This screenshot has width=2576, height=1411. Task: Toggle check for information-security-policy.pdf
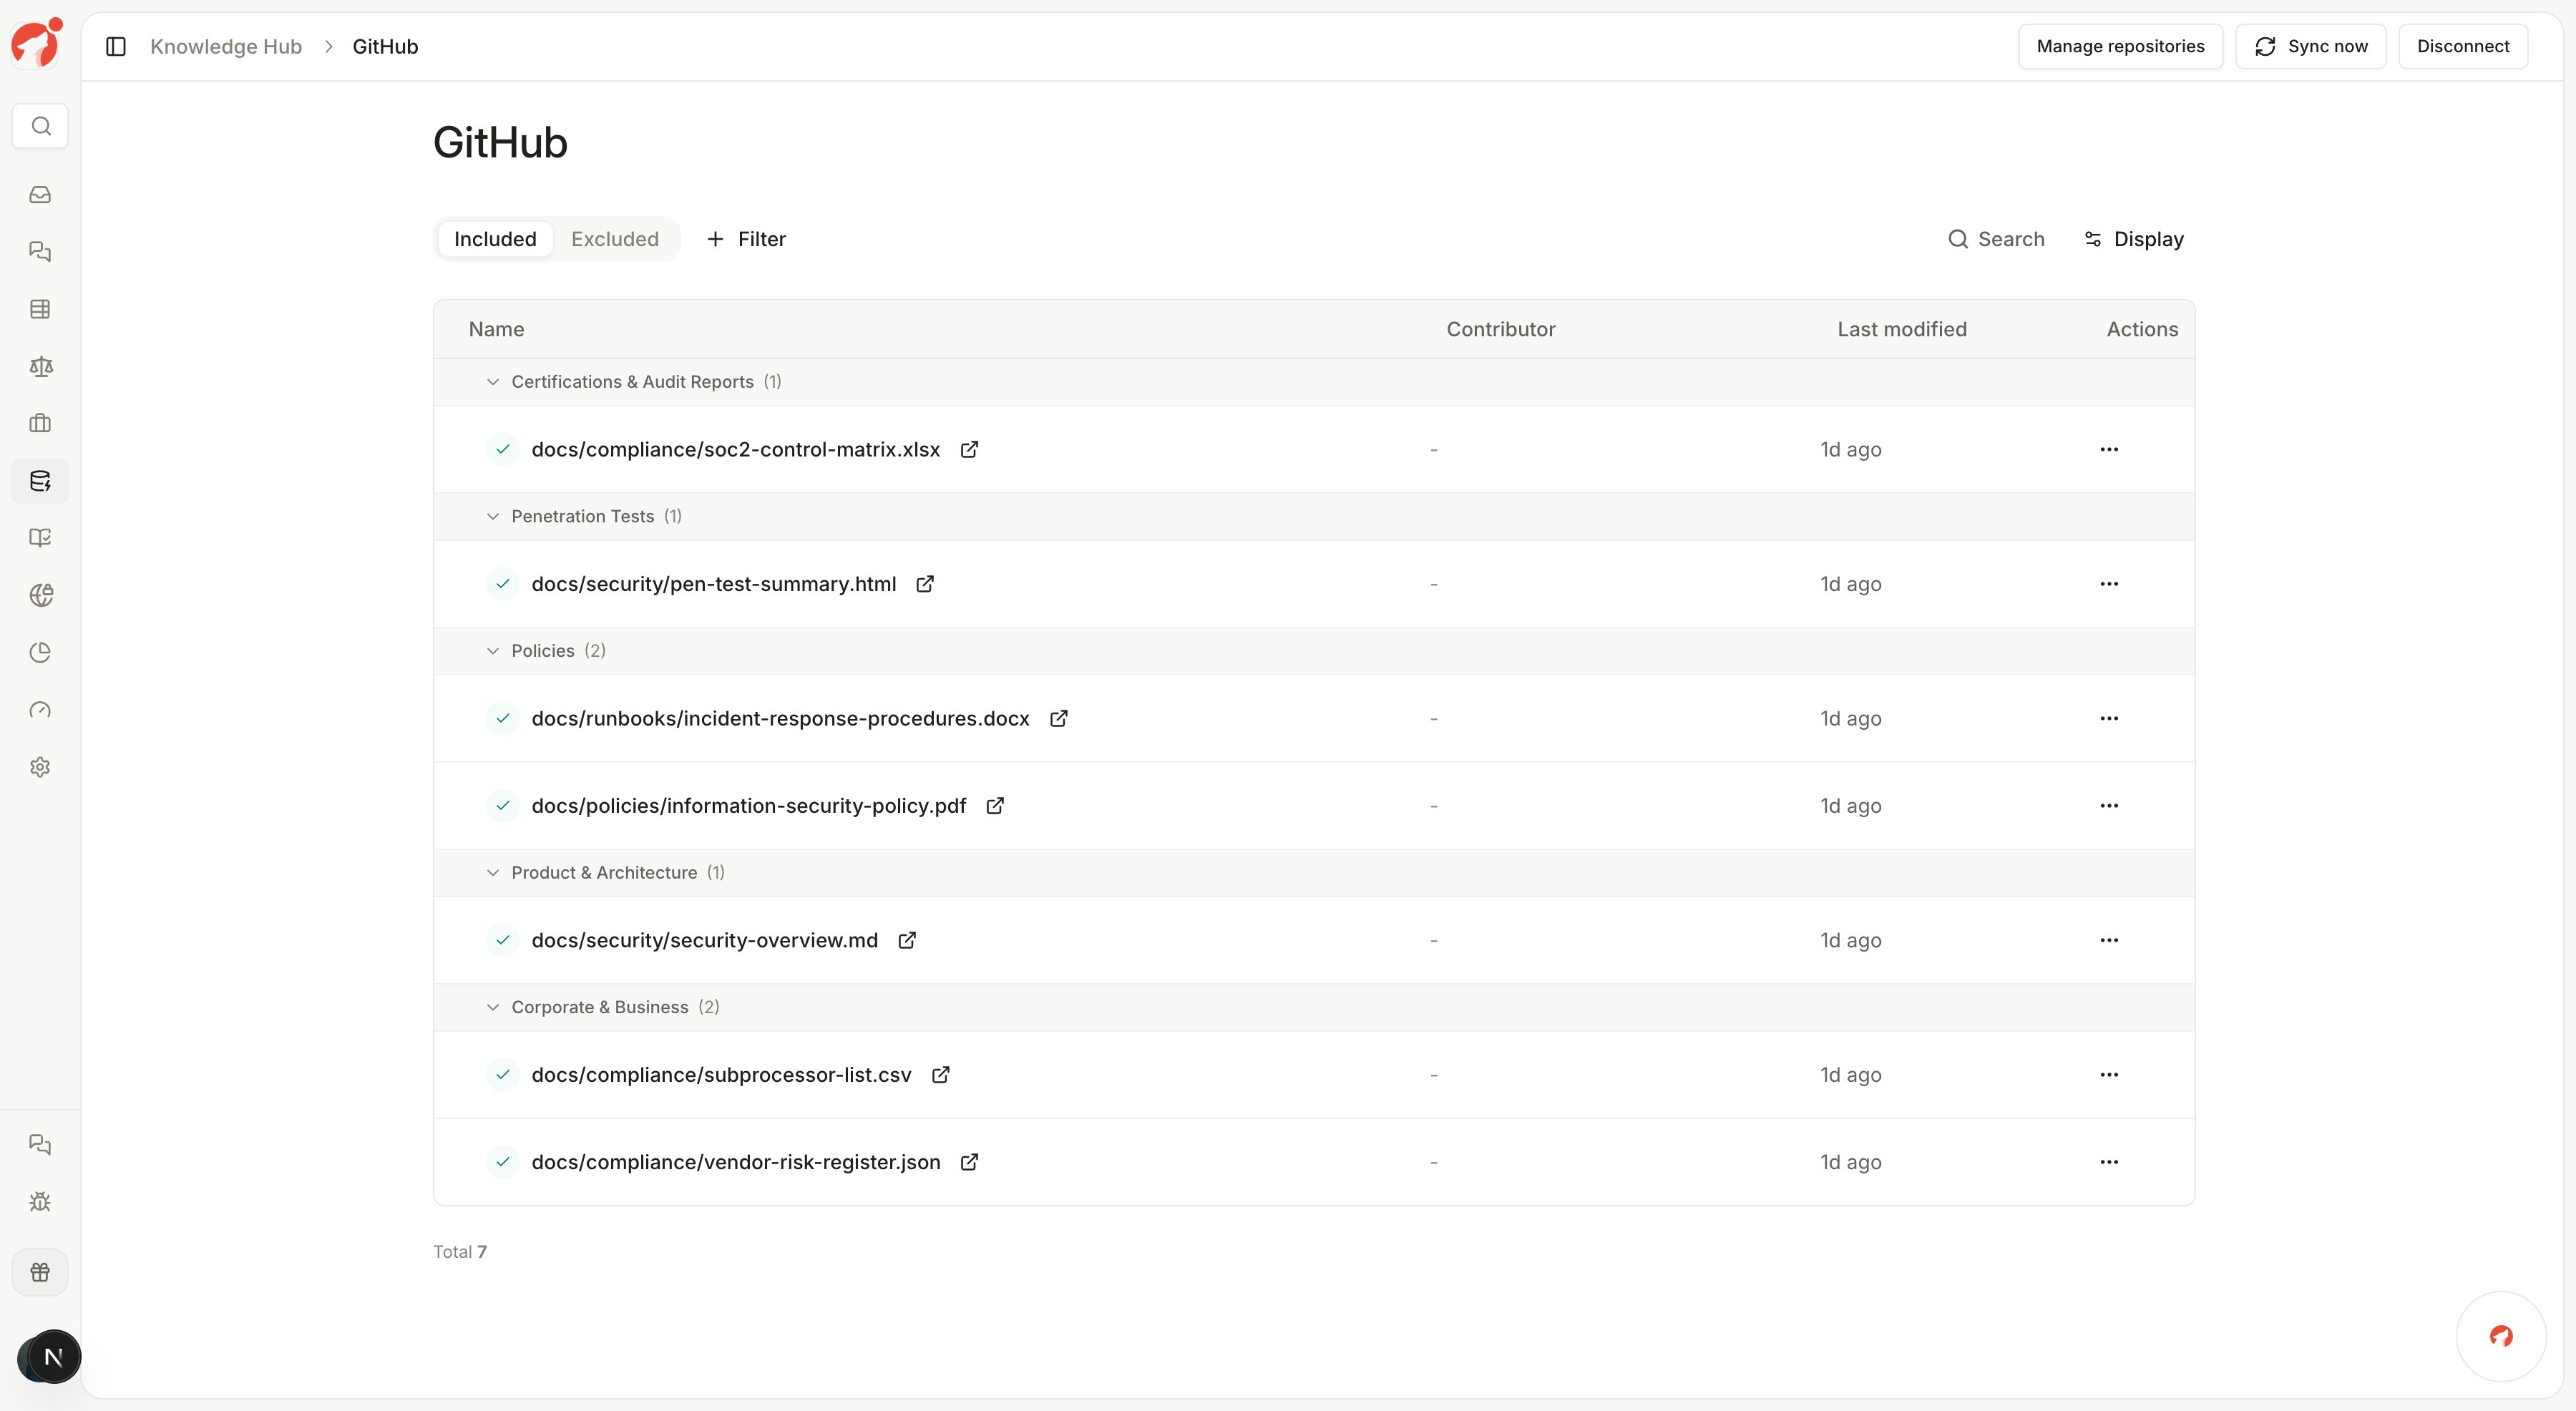tap(503, 805)
